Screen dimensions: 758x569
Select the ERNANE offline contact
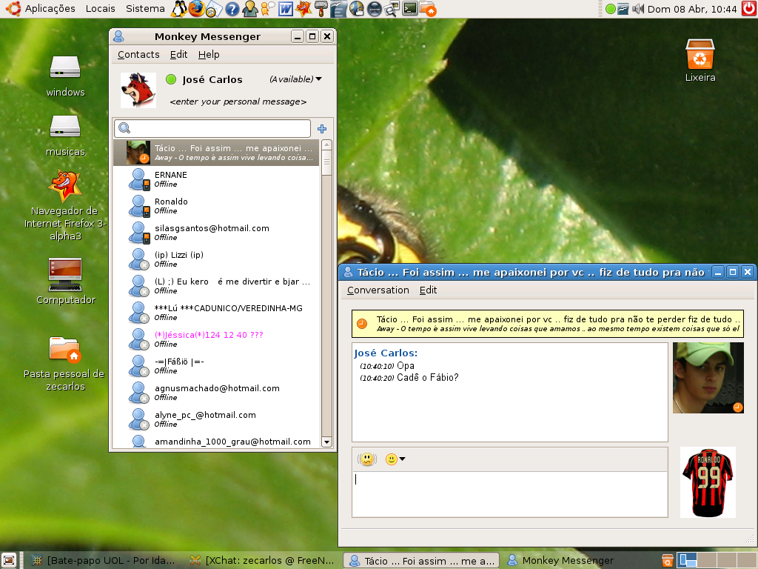coord(216,179)
